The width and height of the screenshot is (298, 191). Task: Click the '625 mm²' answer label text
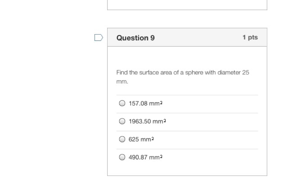click(141, 139)
